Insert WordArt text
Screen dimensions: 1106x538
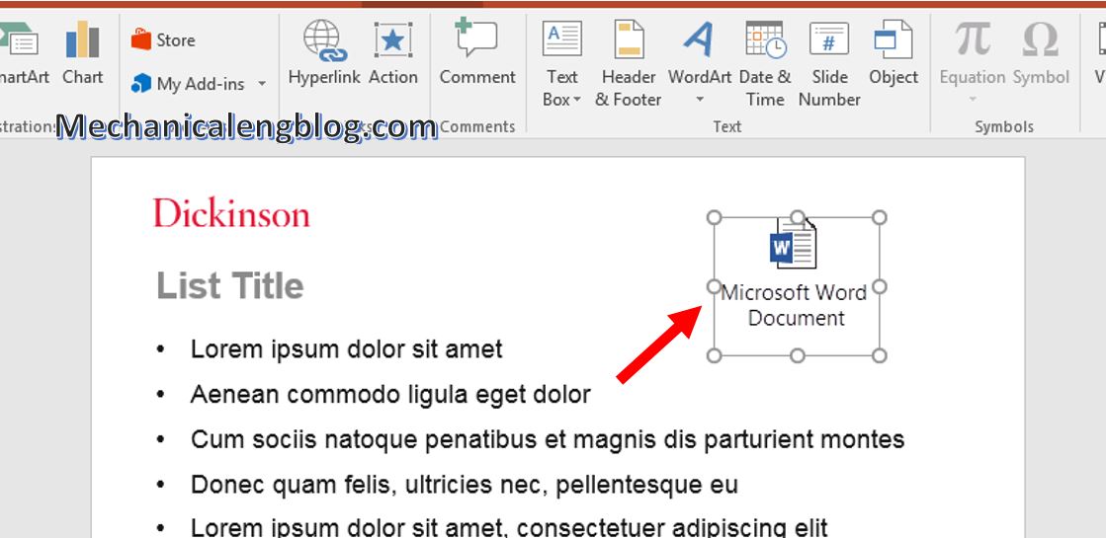point(699,52)
